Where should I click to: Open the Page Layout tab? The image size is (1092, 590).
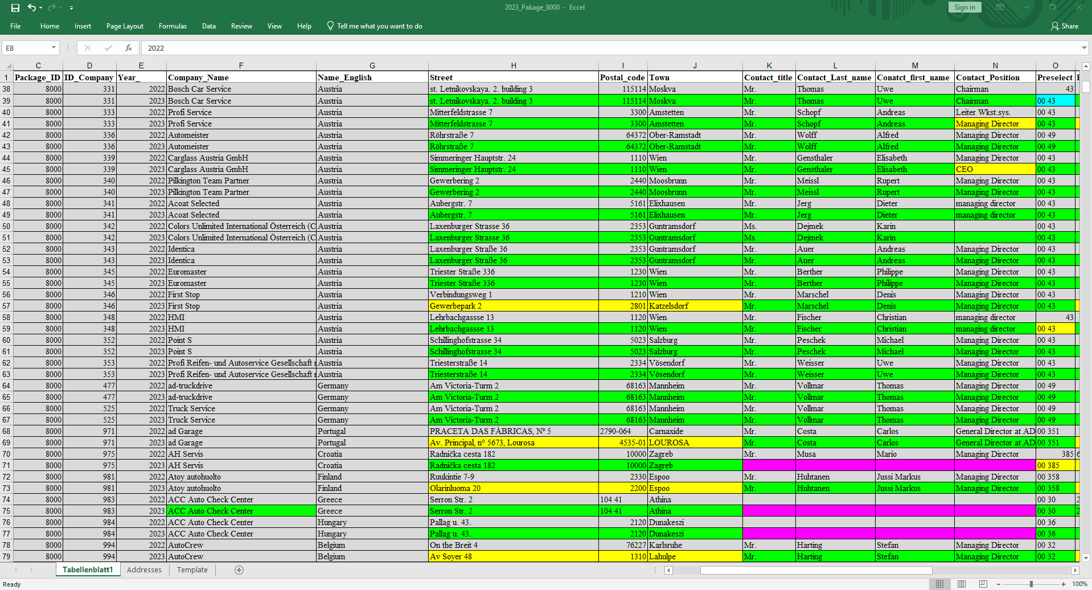[x=125, y=26]
